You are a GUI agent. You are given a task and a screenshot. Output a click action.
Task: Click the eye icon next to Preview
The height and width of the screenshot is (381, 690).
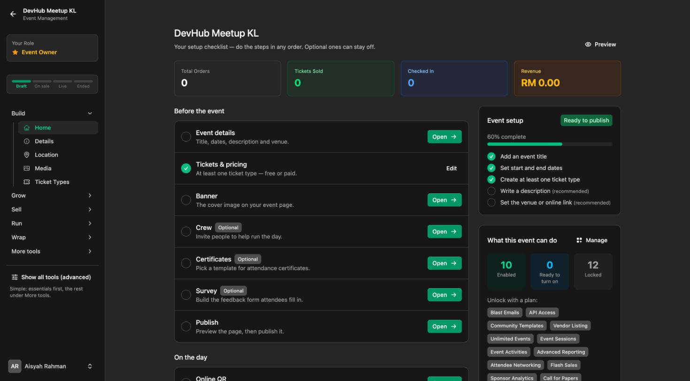[588, 45]
